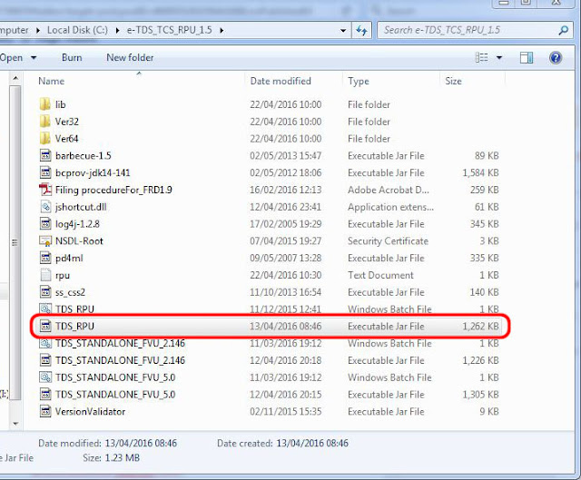
Task: Click the navigation pane scroll up arrow
Action: tap(15, 78)
